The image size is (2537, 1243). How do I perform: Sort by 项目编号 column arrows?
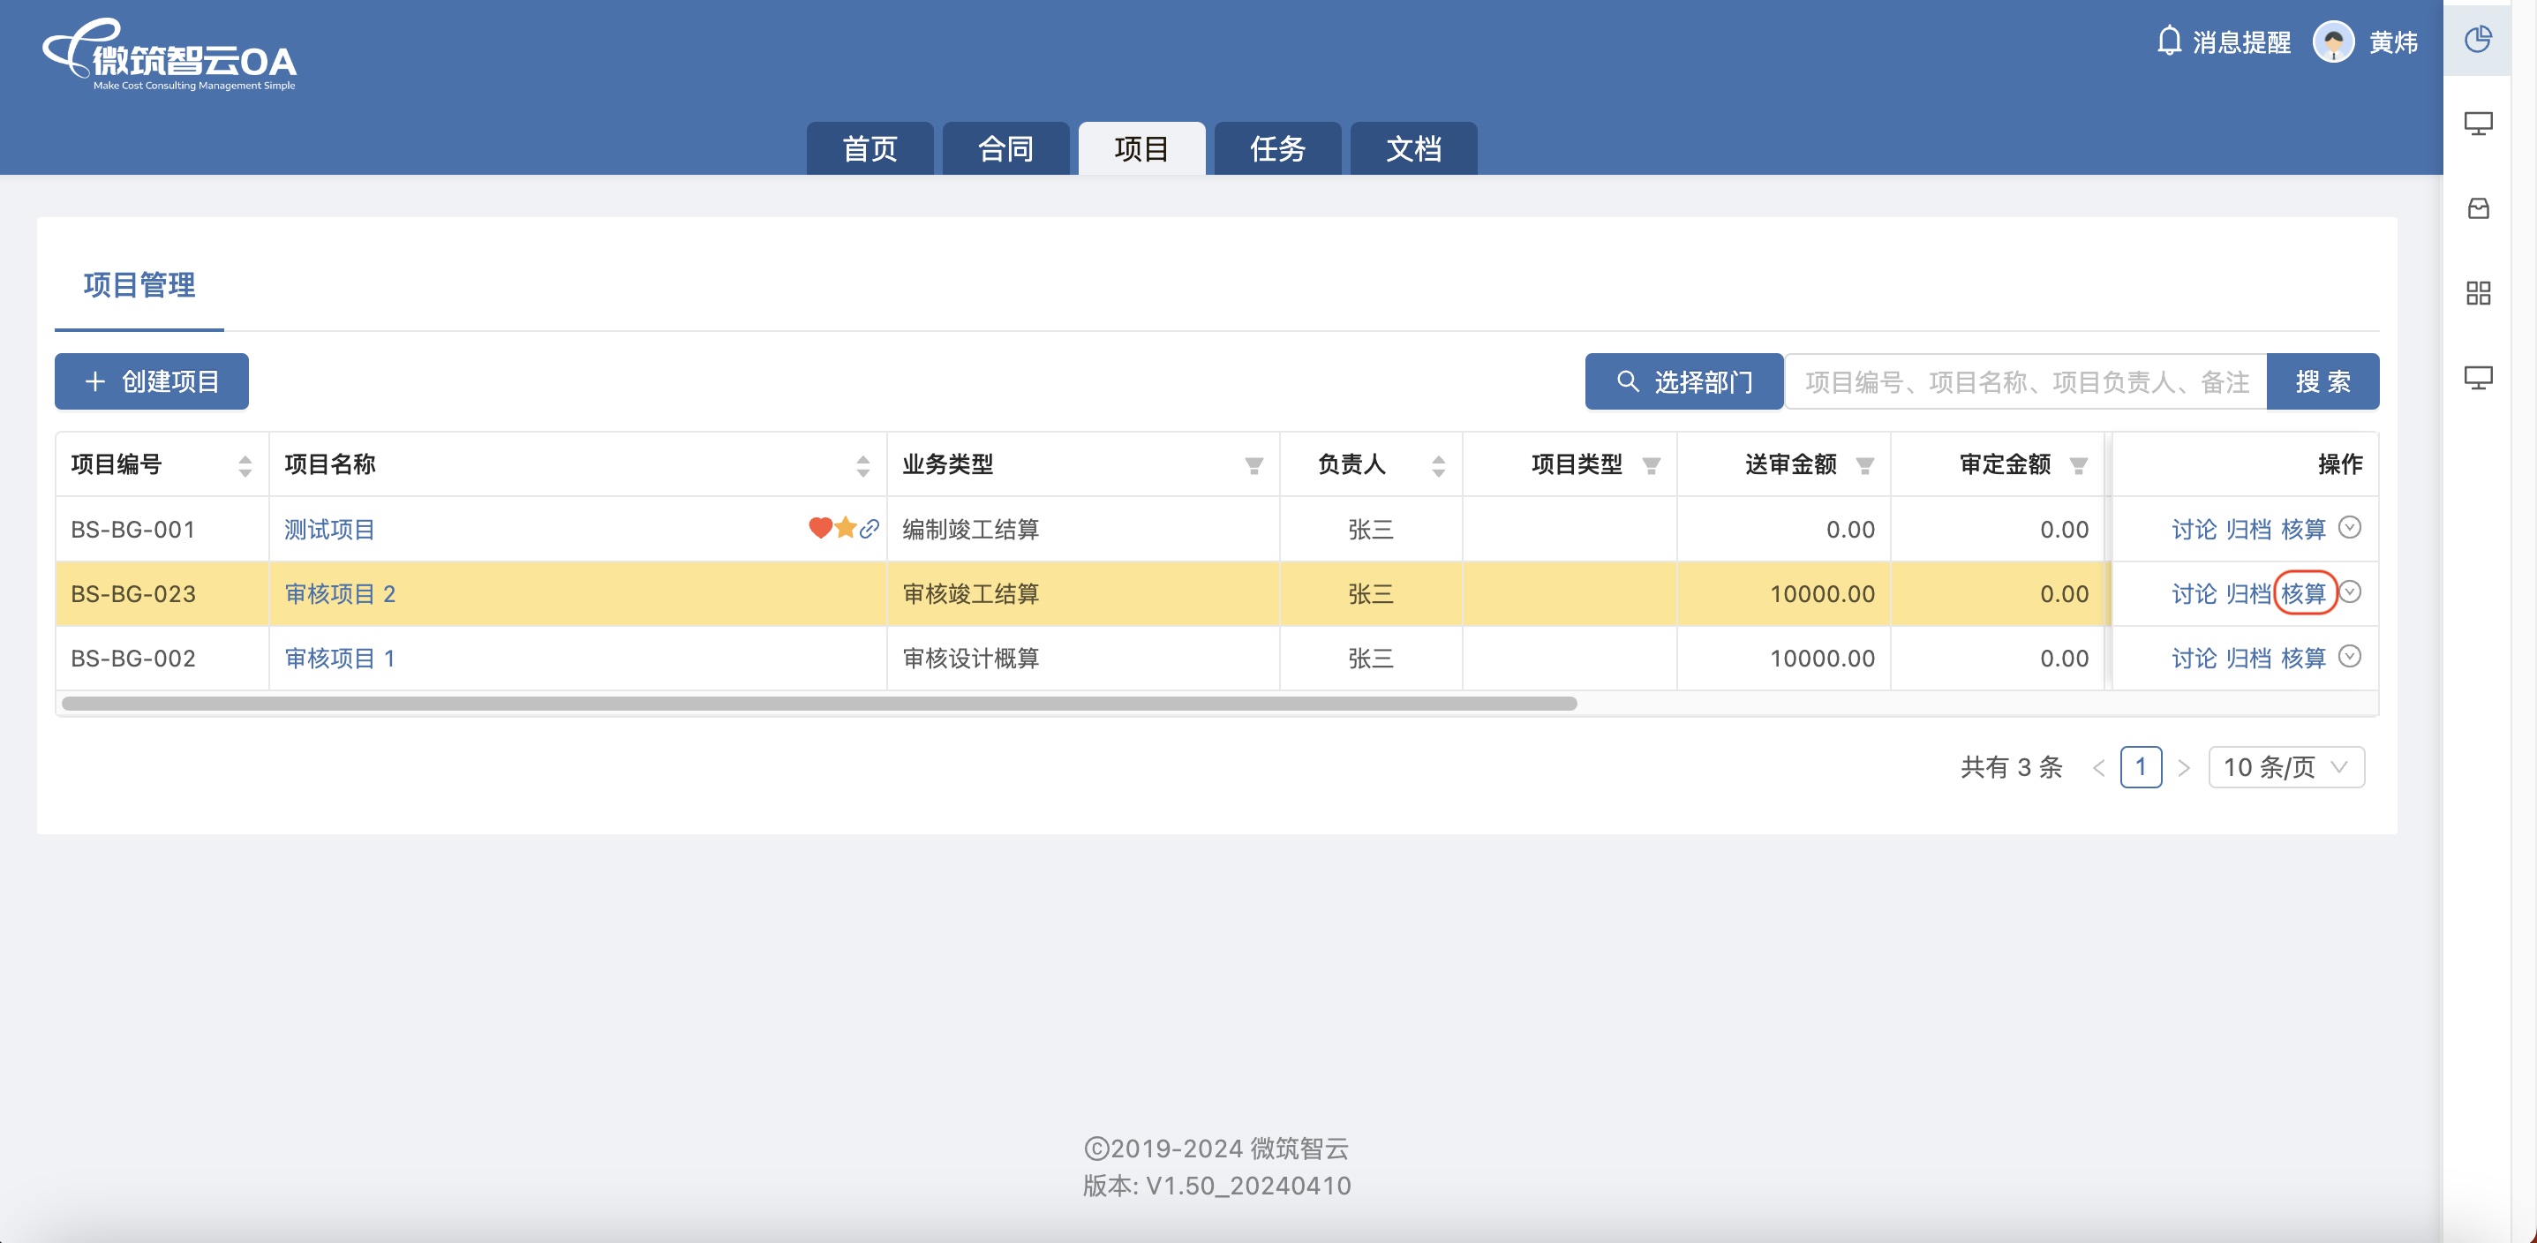click(x=245, y=465)
